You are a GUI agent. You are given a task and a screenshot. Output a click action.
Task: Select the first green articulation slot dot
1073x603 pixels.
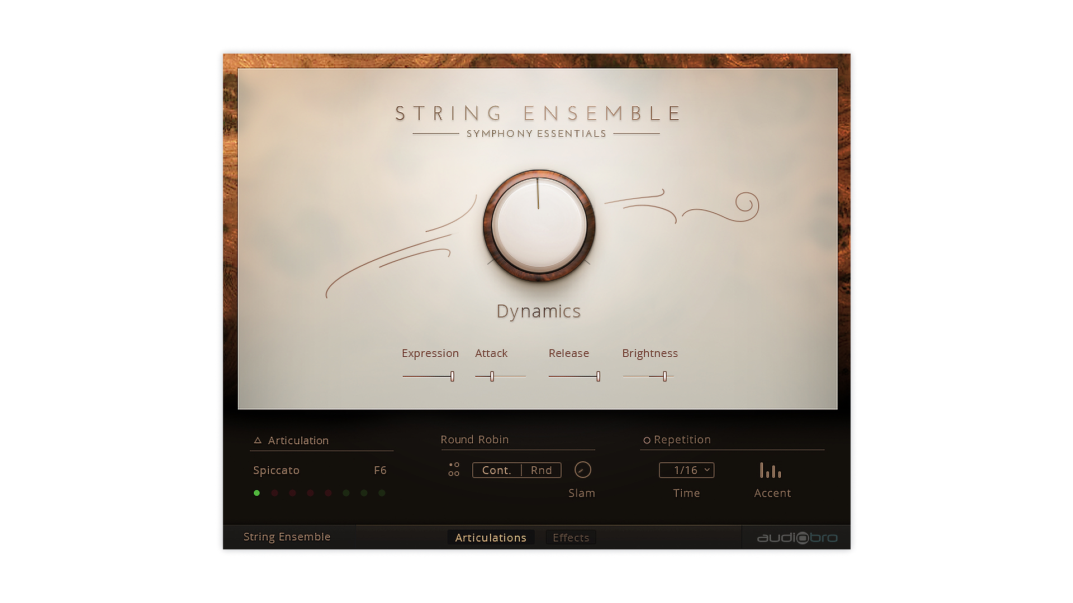tap(257, 493)
